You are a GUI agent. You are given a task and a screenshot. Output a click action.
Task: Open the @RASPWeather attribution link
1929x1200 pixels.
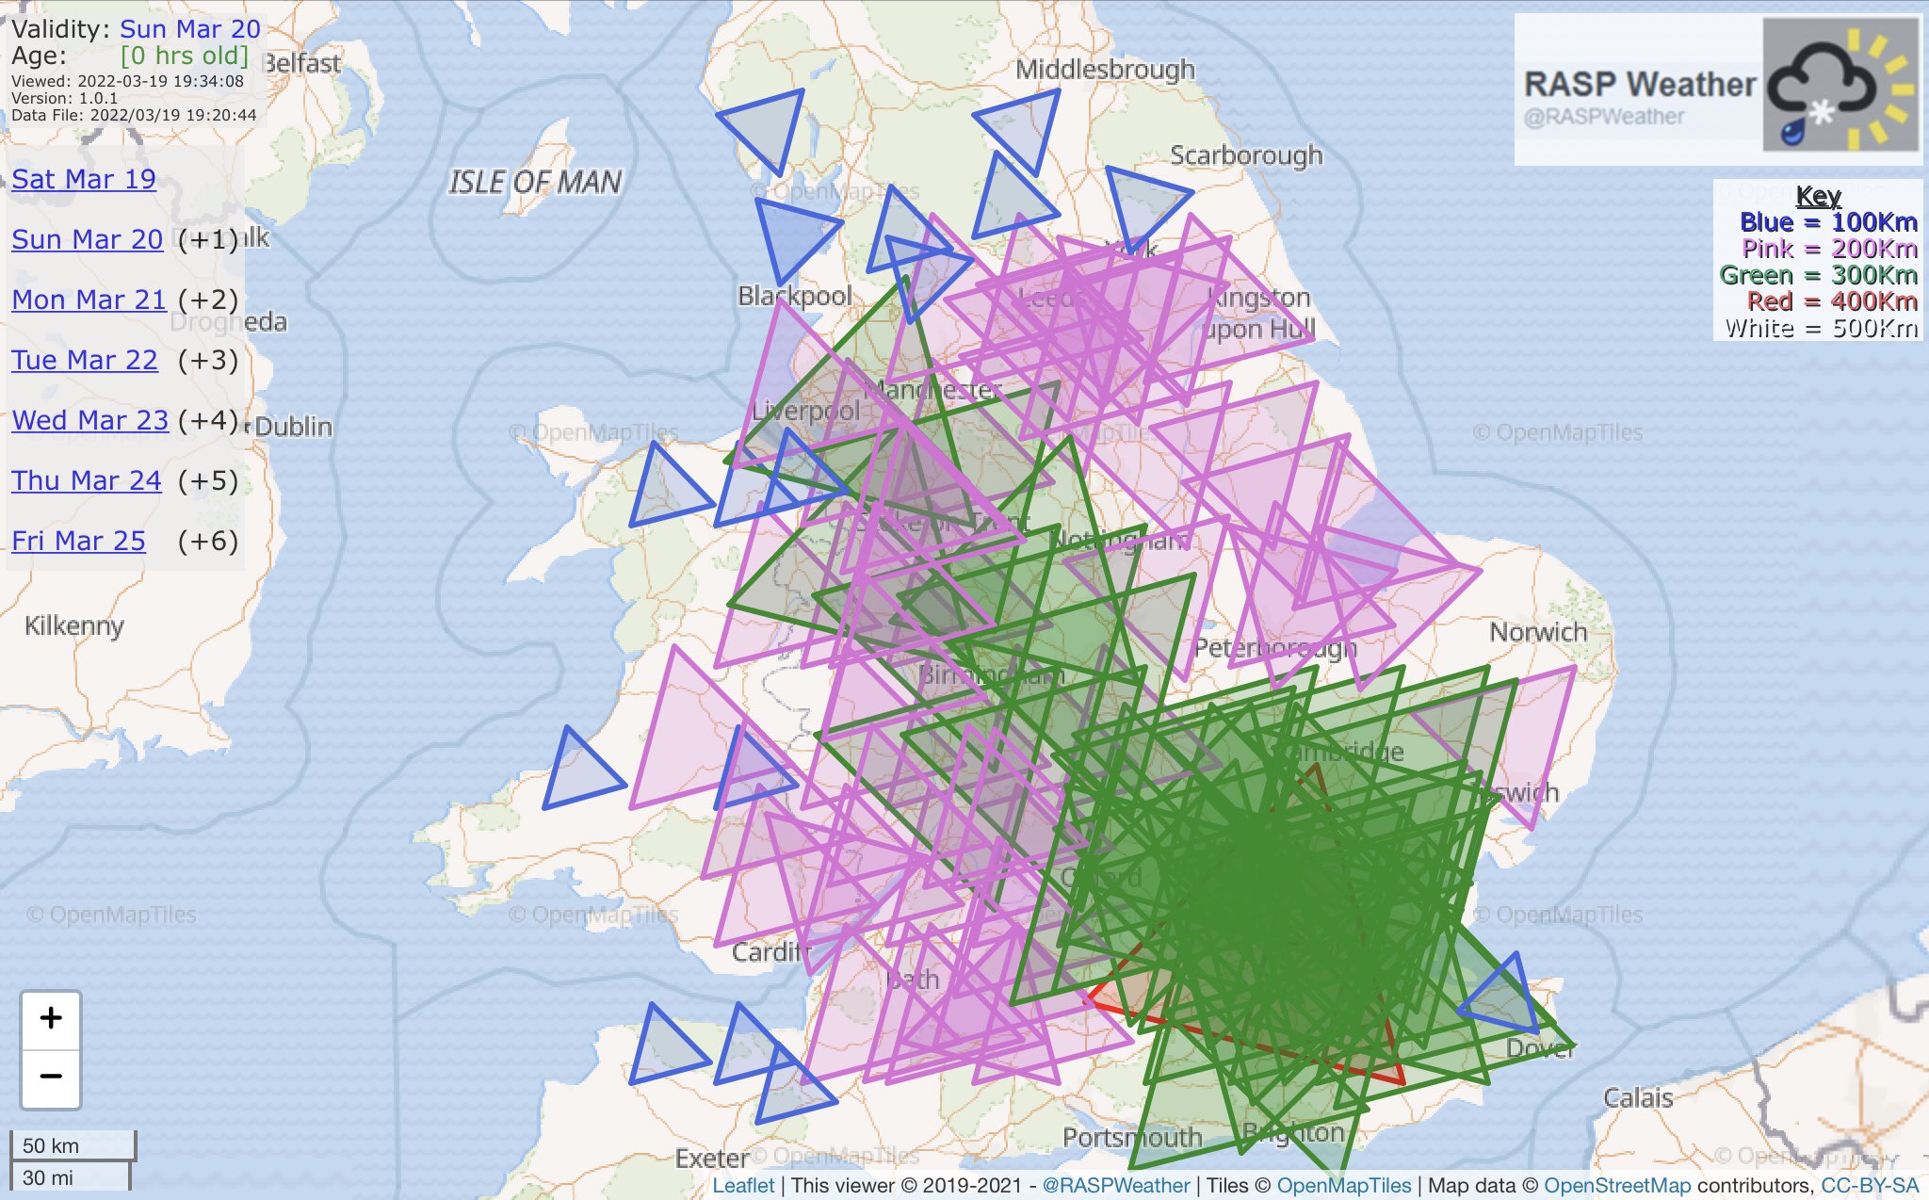coord(1115,1185)
